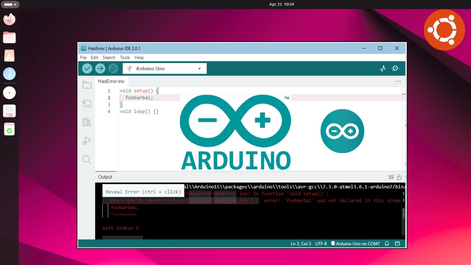Open Ubuntu Software from the dock
The width and height of the screenshot is (471, 265).
pyautogui.click(x=9, y=56)
